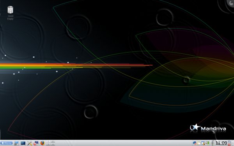The image size is (234, 146).
Task: Switch to virtual desktop 1 in pager
Action: tap(48, 142)
